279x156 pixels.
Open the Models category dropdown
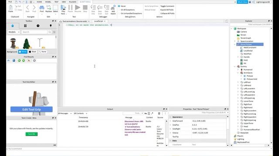coord(14,32)
